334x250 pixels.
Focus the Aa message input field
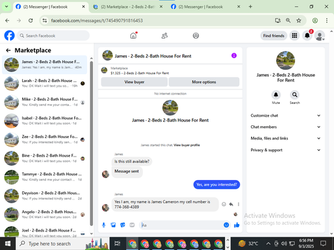pos(182,225)
